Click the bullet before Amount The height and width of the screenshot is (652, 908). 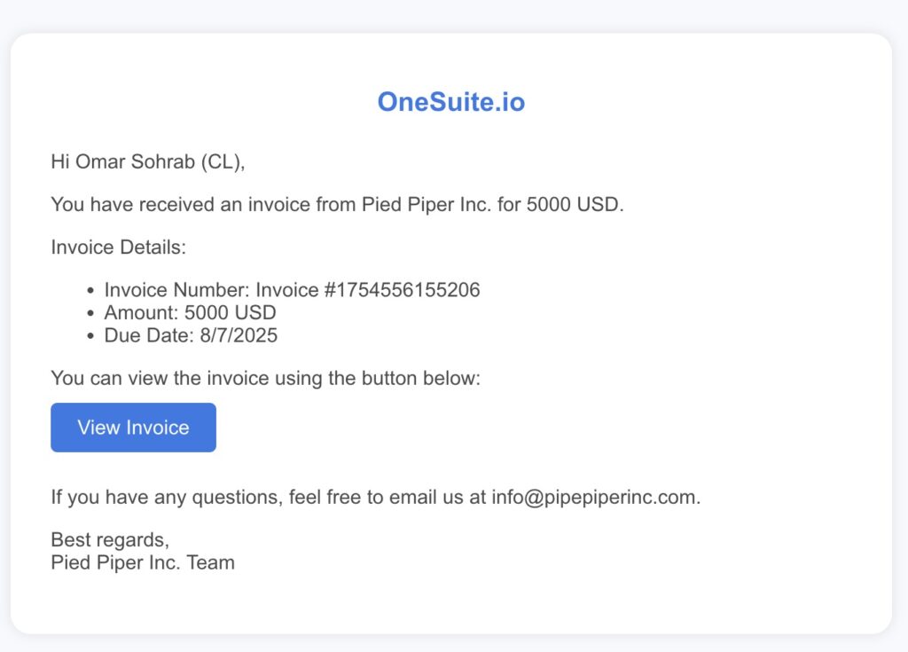tap(90, 313)
